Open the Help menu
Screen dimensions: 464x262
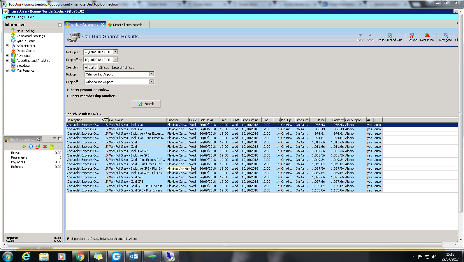click(x=31, y=17)
